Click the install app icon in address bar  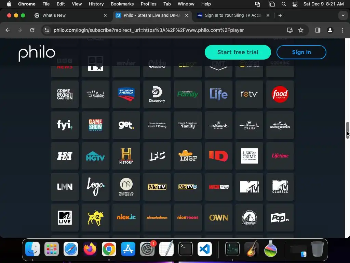[290, 30]
